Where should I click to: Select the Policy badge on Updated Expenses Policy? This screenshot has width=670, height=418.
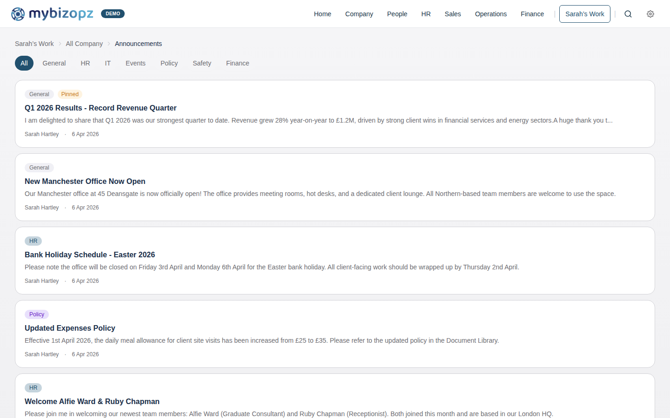pyautogui.click(x=36, y=314)
